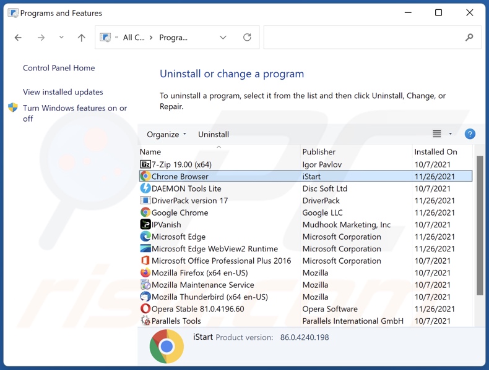Open Control Panel Home link
Viewport: 489px width, 370px height.
(59, 68)
